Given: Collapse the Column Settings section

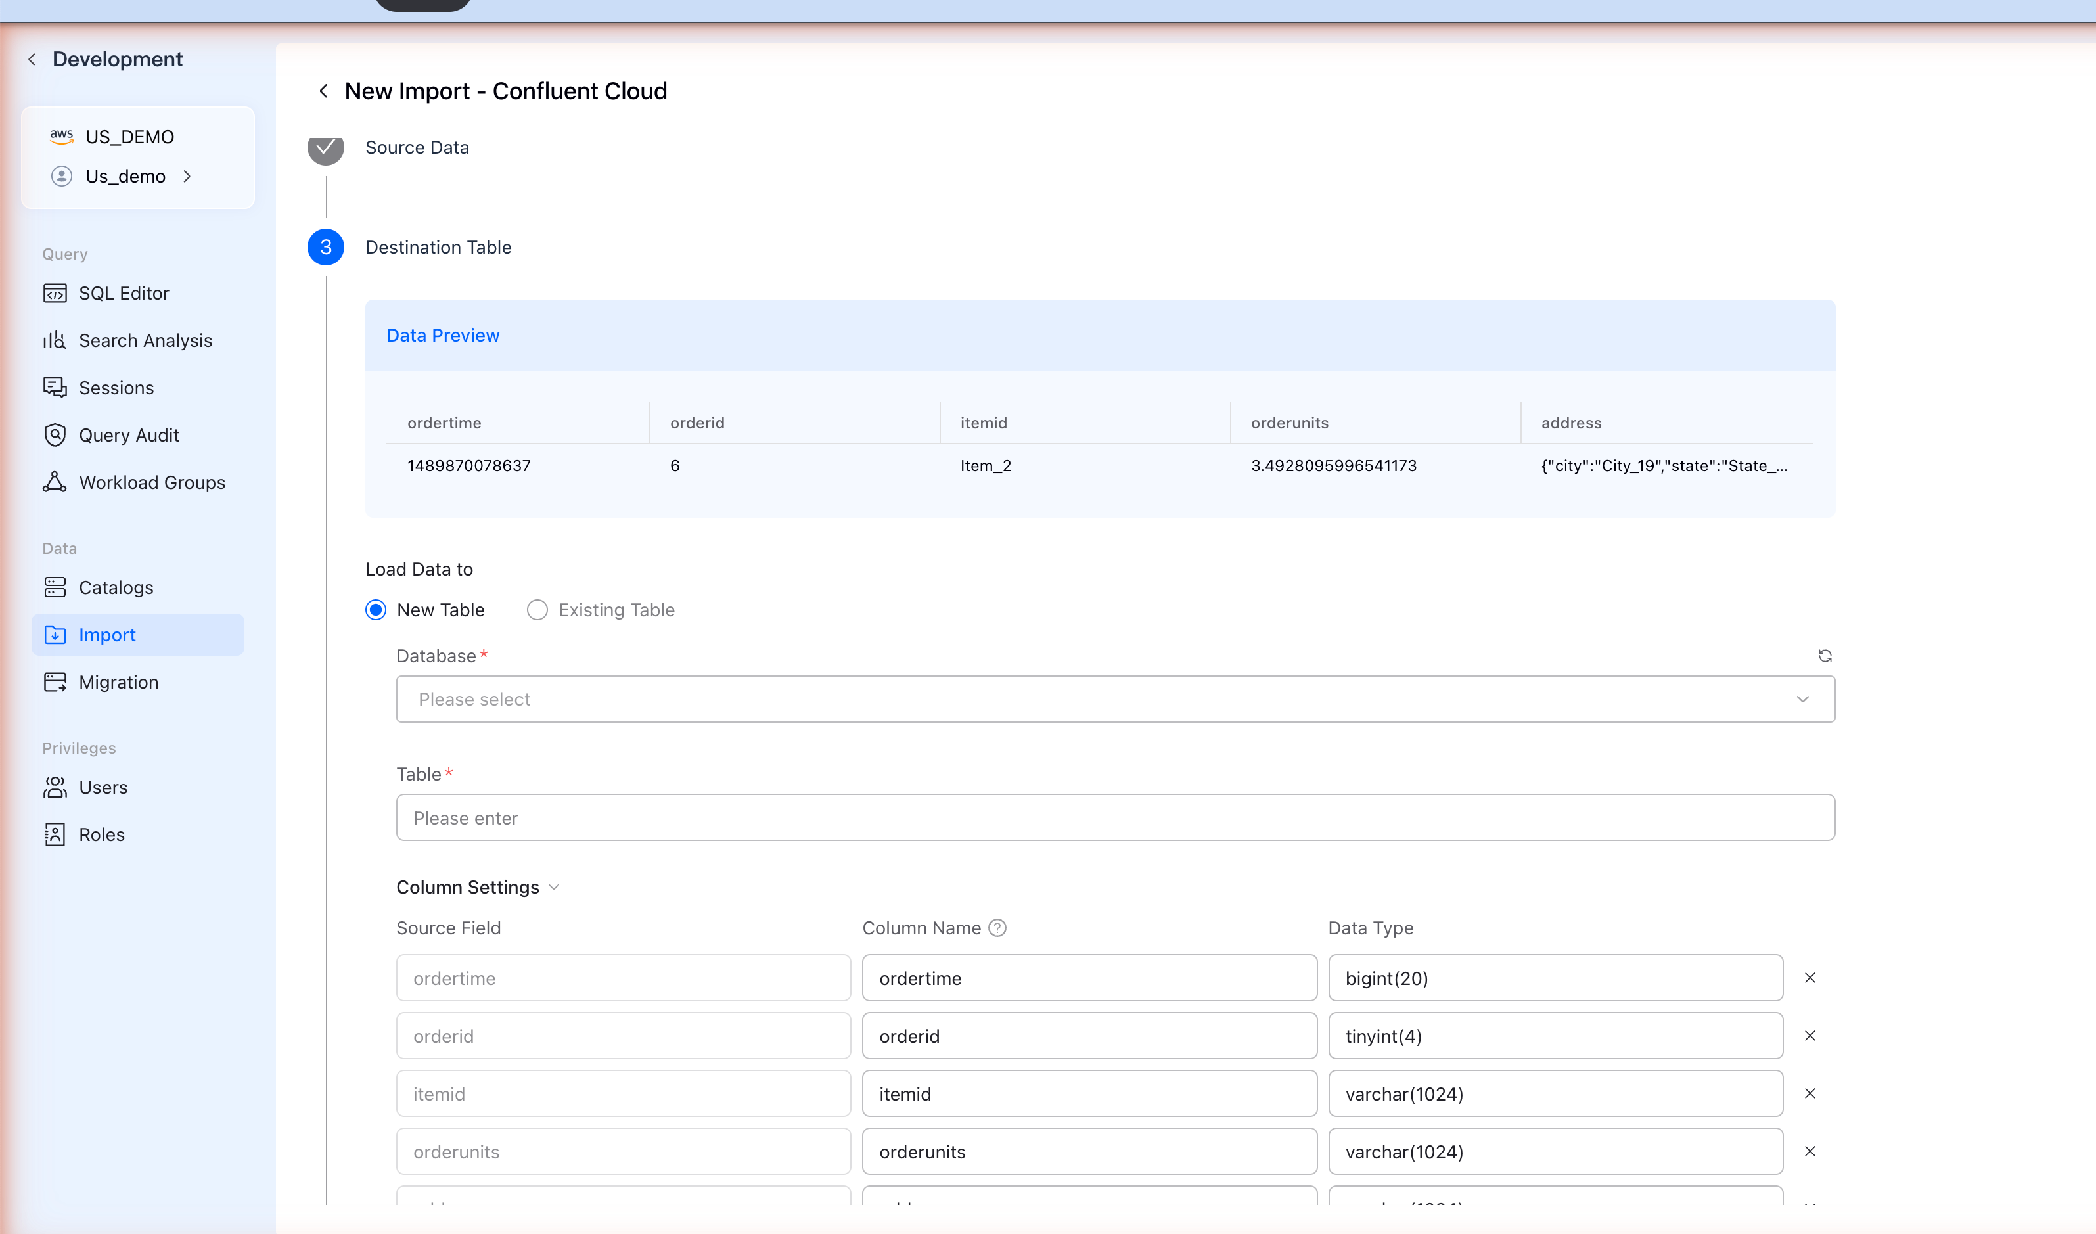Looking at the screenshot, I should point(554,887).
